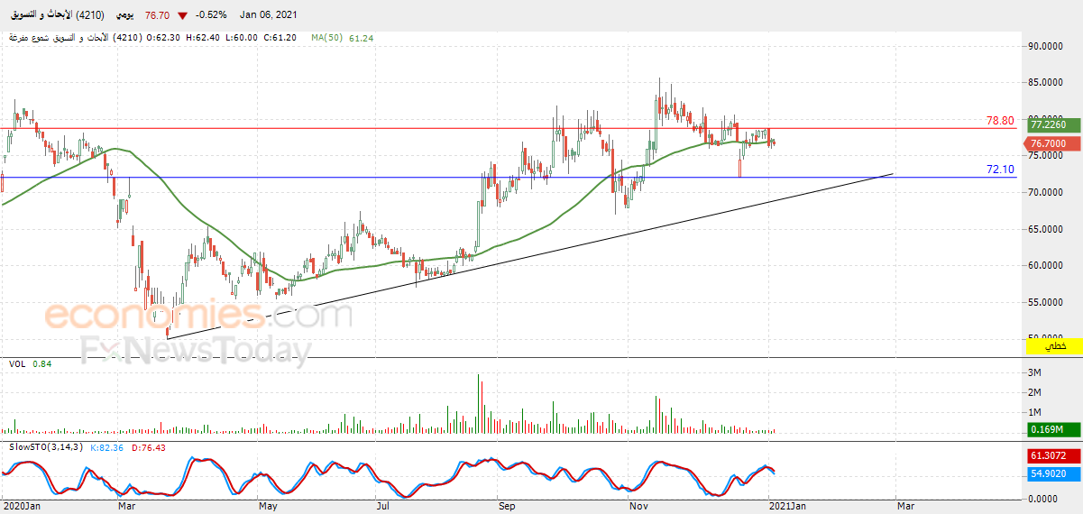Click the Sep label on time axis
Image resolution: width=1083 pixels, height=514 pixels.
click(507, 507)
